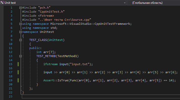Screen dimensions: 180x100
Task: Collapse TEST_METHOD region at line 13
Action: (x=20, y=56)
